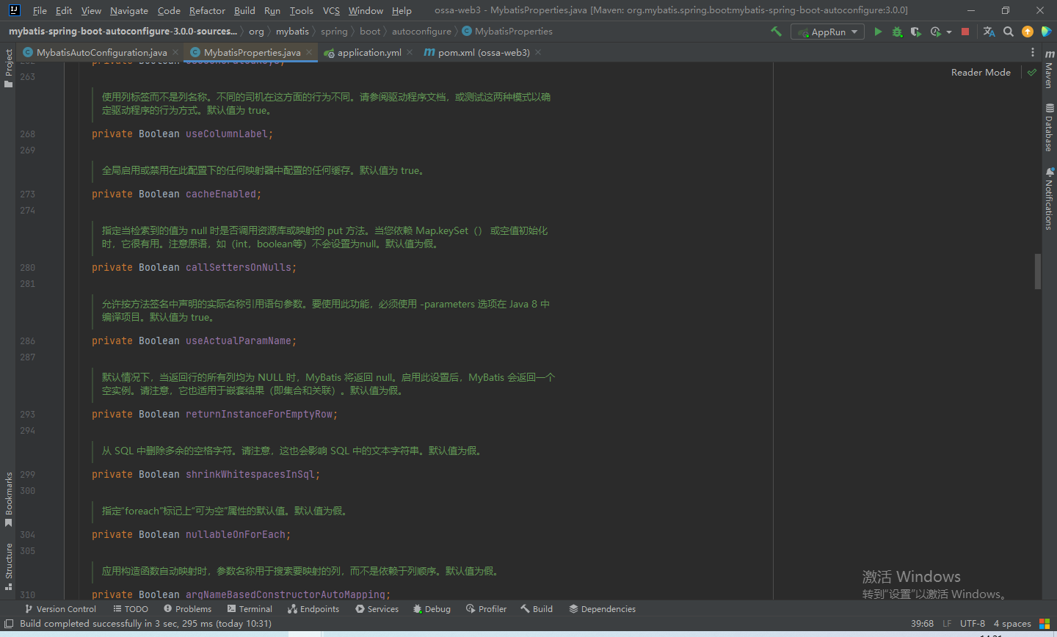Switch to application.yml tab

[x=369, y=52]
